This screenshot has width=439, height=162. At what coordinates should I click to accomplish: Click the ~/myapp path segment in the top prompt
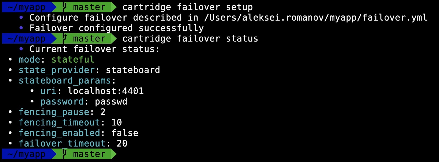[27, 7]
